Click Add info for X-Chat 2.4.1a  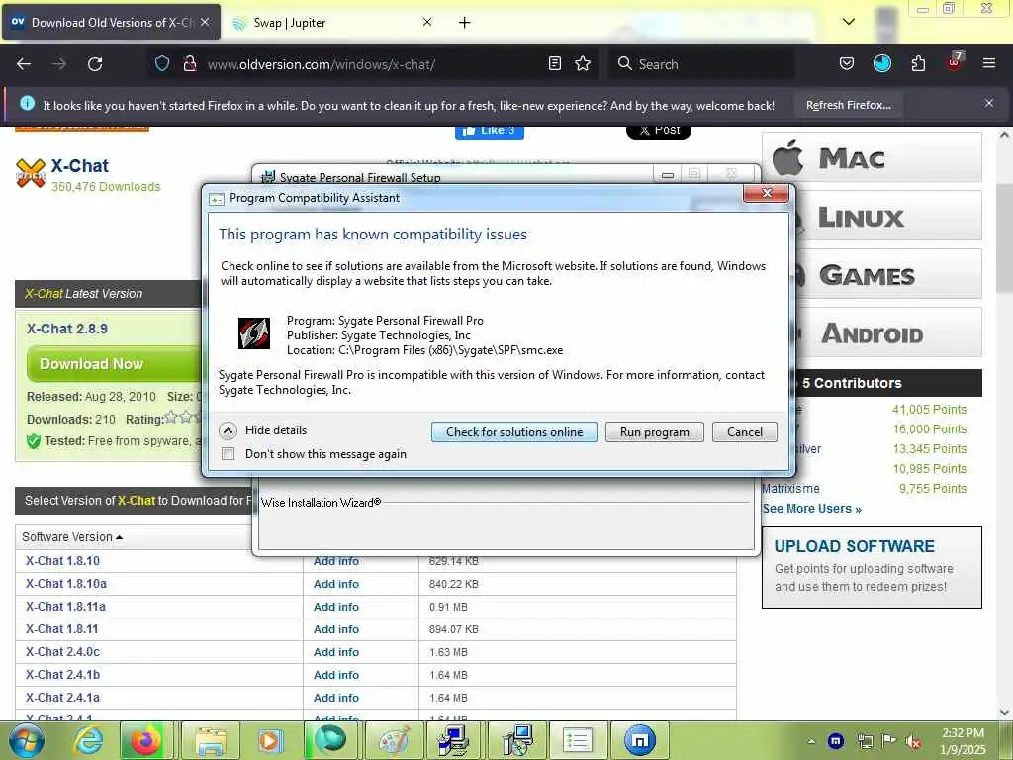click(336, 698)
